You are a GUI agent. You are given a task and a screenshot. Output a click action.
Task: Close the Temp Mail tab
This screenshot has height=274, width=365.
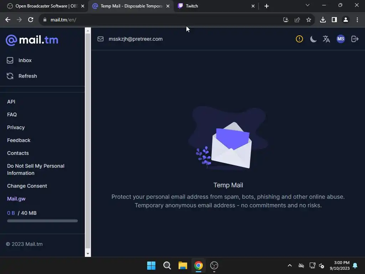168,6
